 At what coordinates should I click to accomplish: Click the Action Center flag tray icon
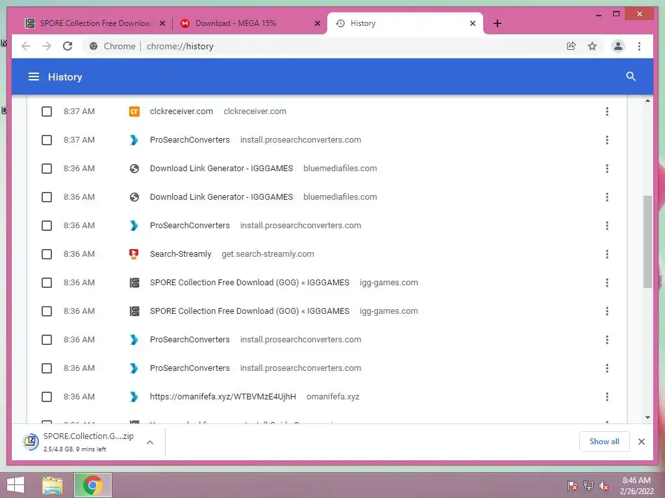(572, 486)
